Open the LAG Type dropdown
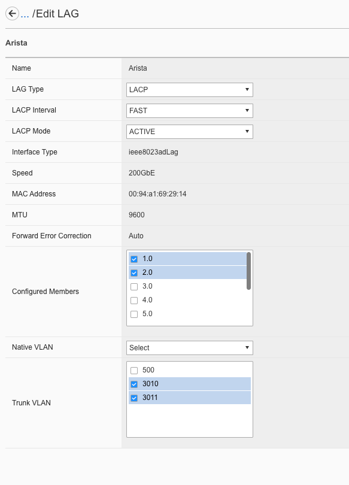 (x=190, y=90)
